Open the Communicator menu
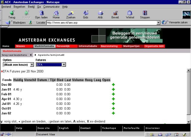191x137 pixels. 51,7
